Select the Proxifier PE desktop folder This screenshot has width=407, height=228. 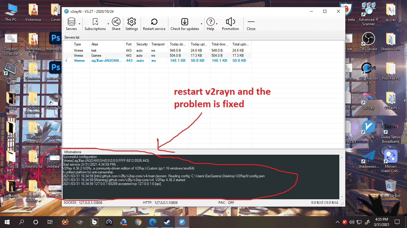(x=391, y=71)
